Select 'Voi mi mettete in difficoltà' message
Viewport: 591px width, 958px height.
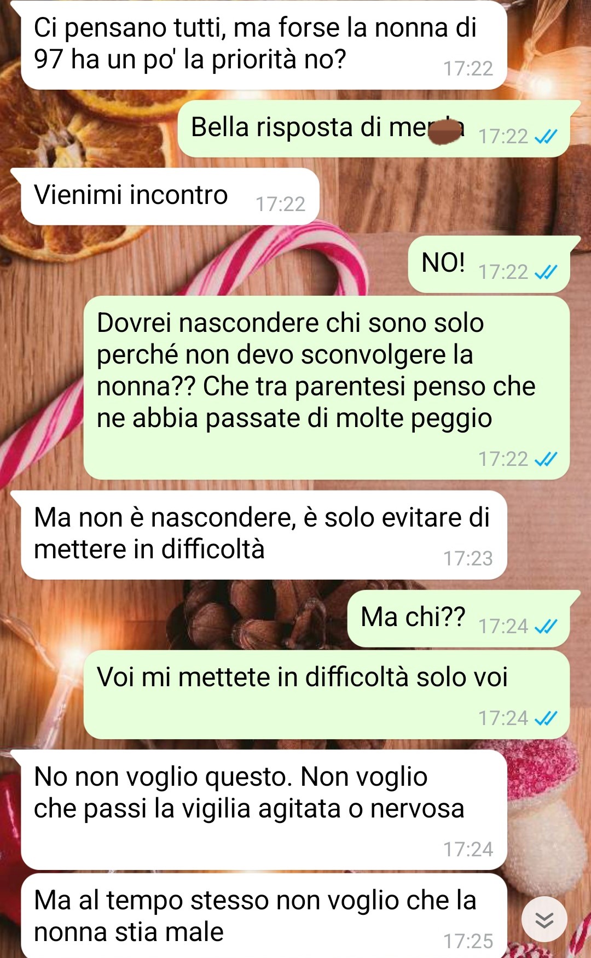click(x=327, y=694)
